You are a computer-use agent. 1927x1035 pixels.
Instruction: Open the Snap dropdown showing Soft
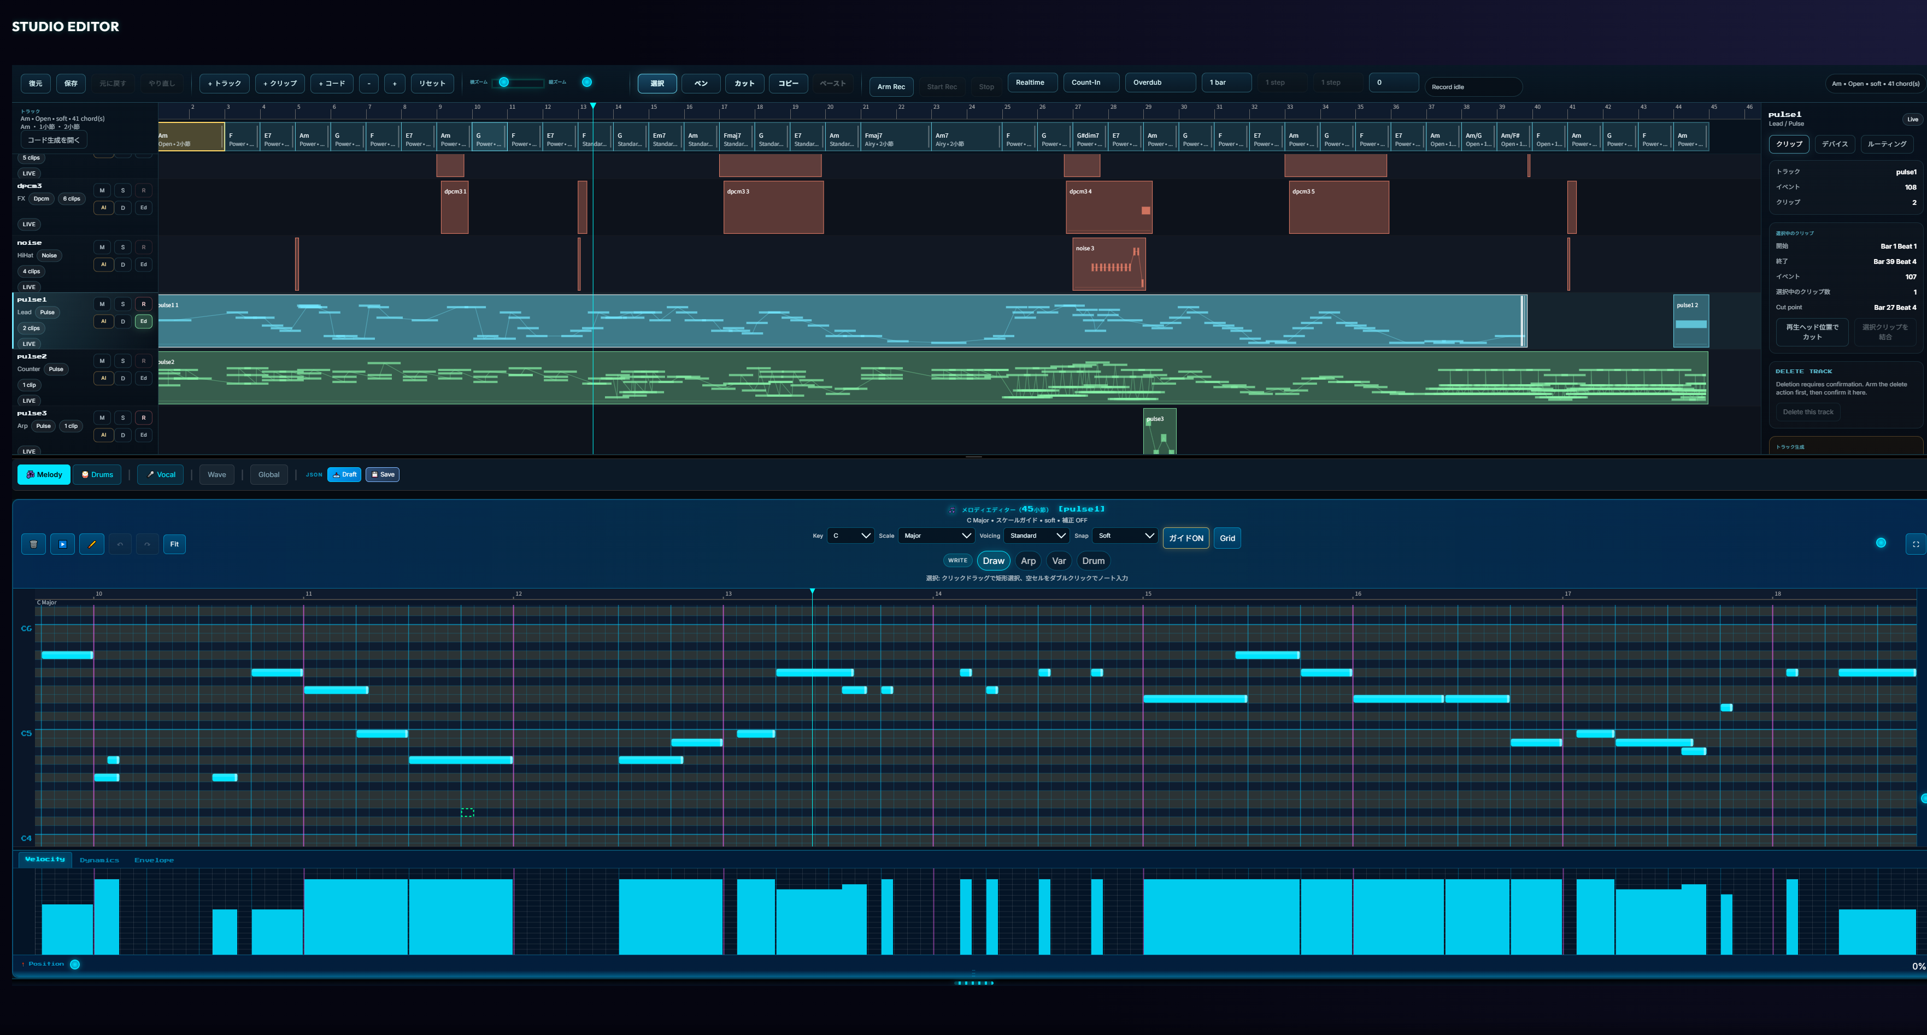pyautogui.click(x=1125, y=536)
